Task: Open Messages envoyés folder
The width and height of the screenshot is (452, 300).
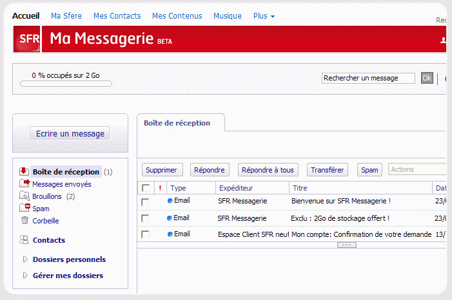Action: coord(62,184)
